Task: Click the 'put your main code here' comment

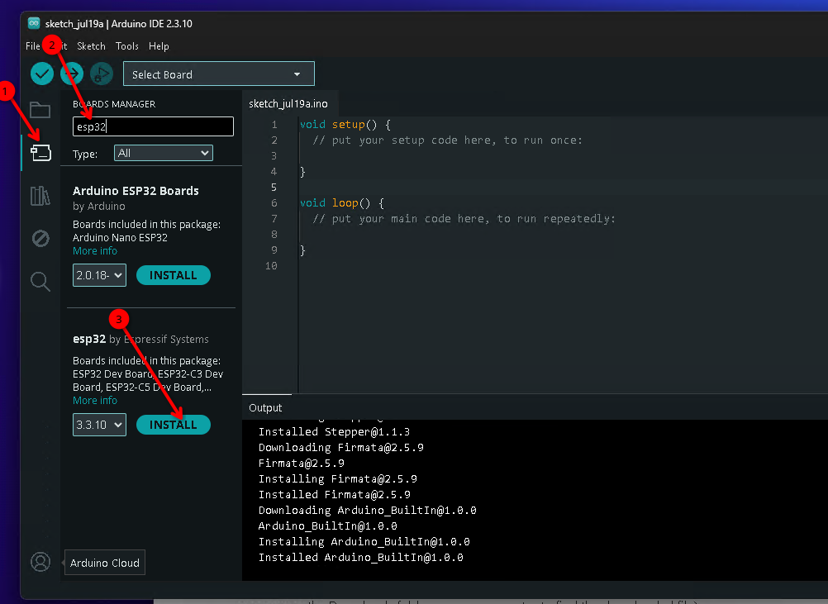Action: pos(464,219)
